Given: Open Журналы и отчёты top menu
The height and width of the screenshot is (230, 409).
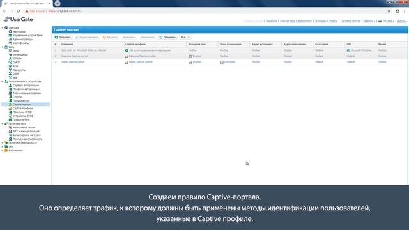Looking at the screenshot, I should [326, 21].
